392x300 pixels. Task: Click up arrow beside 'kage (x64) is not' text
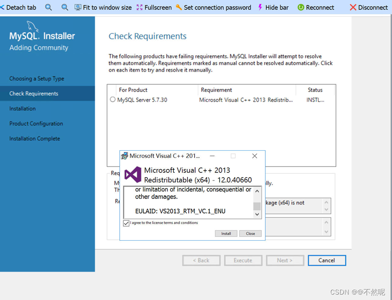coord(326,202)
